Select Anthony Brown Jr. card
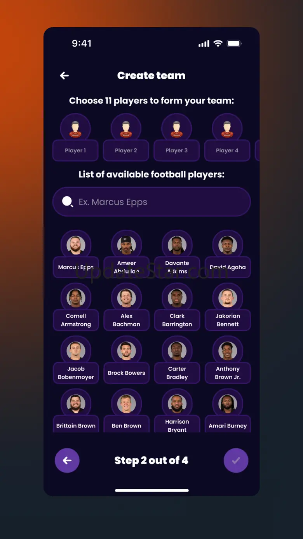The width and height of the screenshot is (303, 539). coord(228,373)
